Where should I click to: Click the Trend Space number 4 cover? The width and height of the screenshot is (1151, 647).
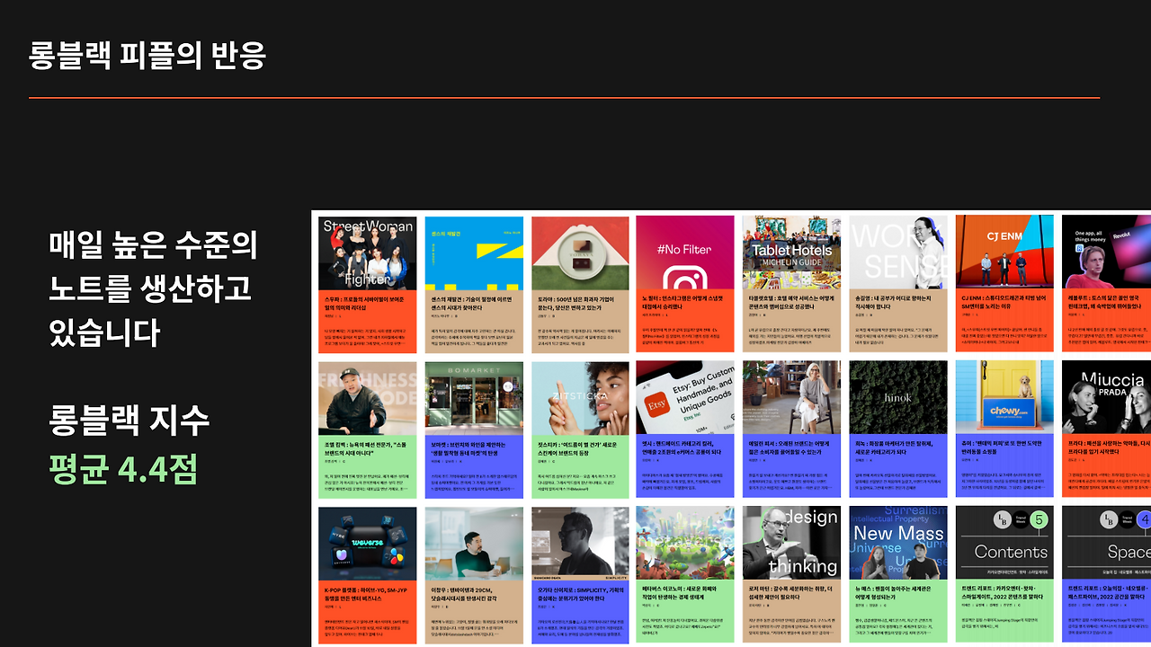click(1106, 544)
